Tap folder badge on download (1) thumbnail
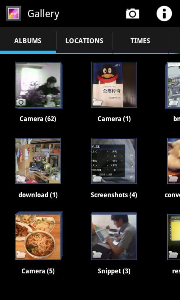The height and width of the screenshot is (300, 180). pyautogui.click(x=21, y=178)
